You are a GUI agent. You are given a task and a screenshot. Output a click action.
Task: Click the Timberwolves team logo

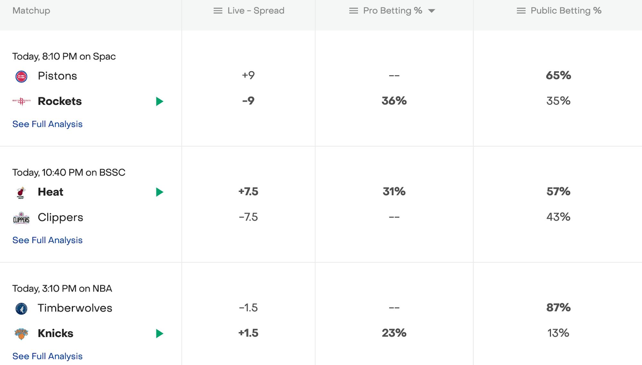coord(22,309)
